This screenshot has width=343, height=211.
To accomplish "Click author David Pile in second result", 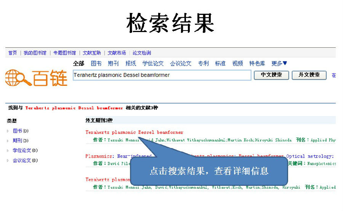I will 119,163.
